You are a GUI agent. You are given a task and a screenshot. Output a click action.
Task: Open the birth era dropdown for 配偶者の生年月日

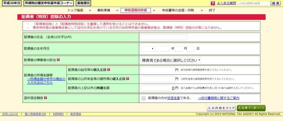148,49
